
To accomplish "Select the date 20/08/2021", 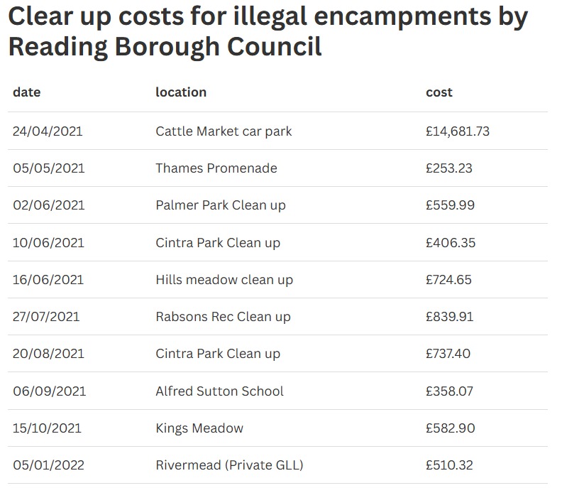I will click(48, 354).
